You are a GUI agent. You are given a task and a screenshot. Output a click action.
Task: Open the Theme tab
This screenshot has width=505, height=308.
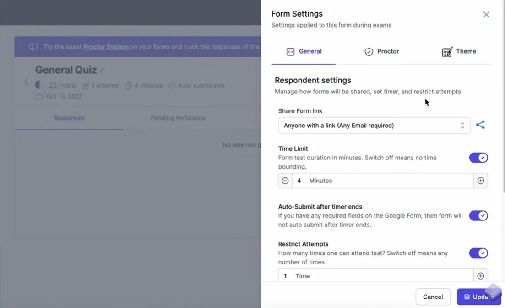pyautogui.click(x=459, y=51)
